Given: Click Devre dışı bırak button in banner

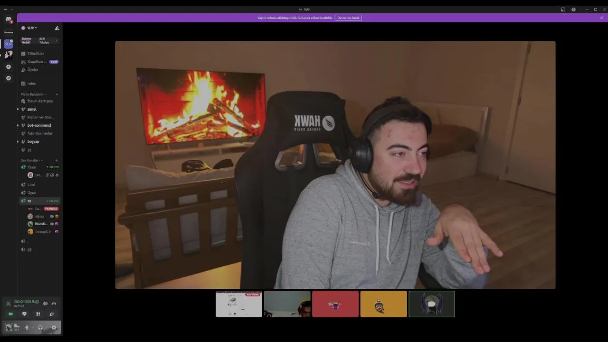Looking at the screenshot, I should tap(348, 18).
